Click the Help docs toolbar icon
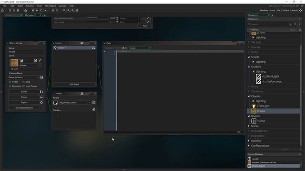 click(57, 10)
